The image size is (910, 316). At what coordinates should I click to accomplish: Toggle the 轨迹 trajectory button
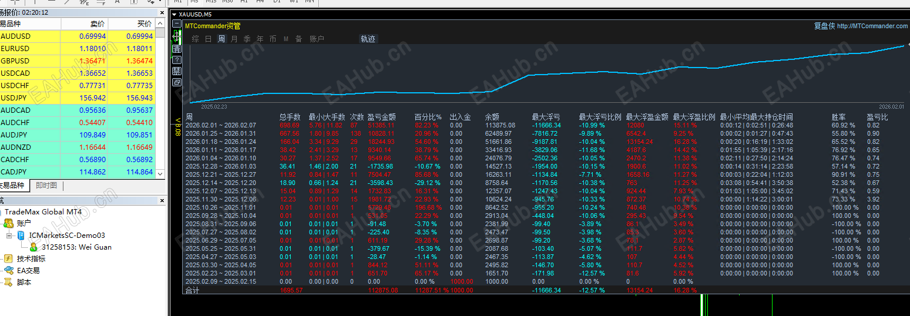point(368,39)
